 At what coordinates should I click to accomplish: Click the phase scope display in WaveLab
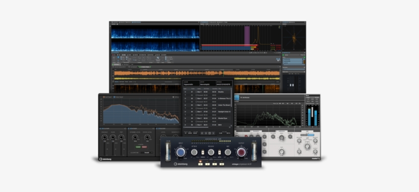pyautogui.click(x=294, y=38)
